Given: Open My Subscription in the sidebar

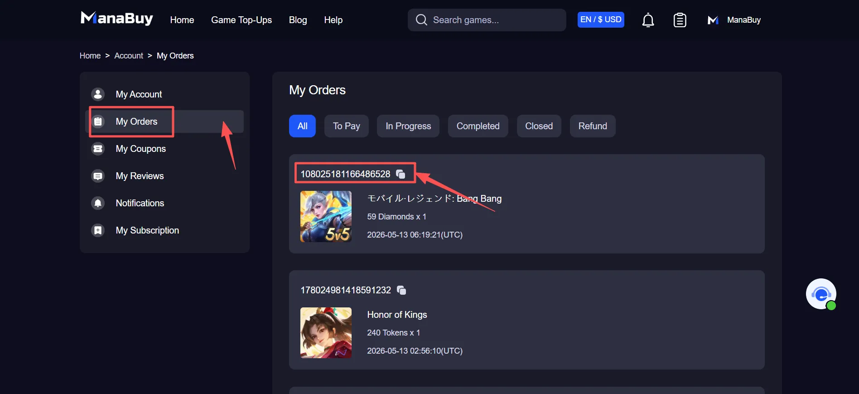Looking at the screenshot, I should click(x=164, y=230).
